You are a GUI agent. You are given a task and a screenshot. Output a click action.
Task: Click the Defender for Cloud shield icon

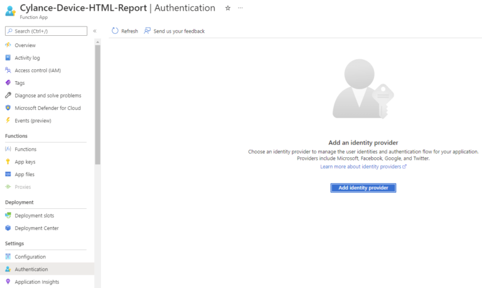click(x=8, y=108)
